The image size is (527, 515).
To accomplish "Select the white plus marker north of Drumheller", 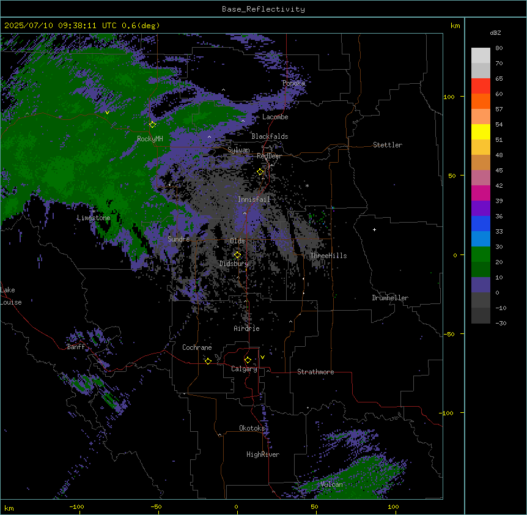I will [x=374, y=229].
